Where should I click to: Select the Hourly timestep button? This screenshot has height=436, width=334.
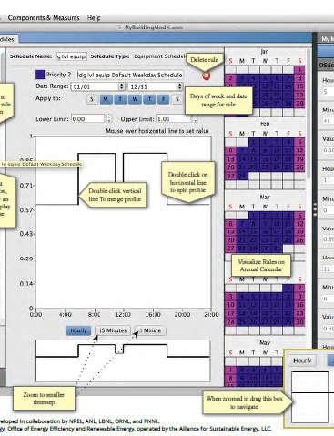coord(78,330)
